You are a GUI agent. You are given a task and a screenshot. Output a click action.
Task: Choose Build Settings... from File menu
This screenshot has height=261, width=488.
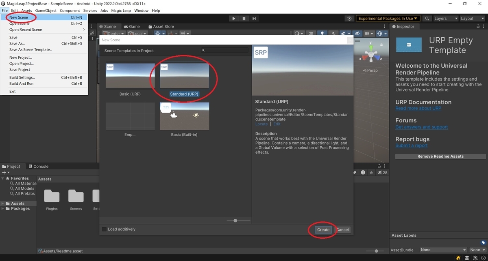pos(44,77)
